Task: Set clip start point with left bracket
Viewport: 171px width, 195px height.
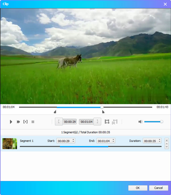Action: 59,121
